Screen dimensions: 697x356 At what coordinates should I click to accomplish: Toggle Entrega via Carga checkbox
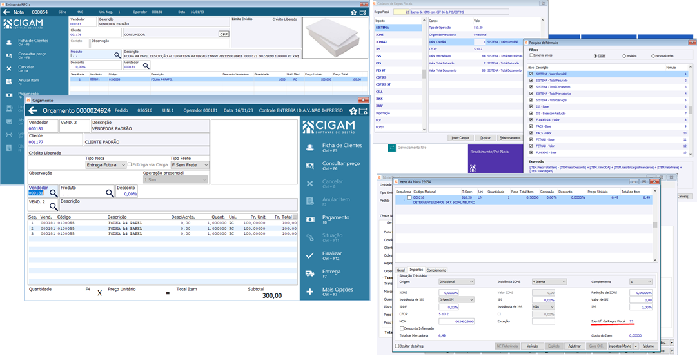pyautogui.click(x=130, y=165)
